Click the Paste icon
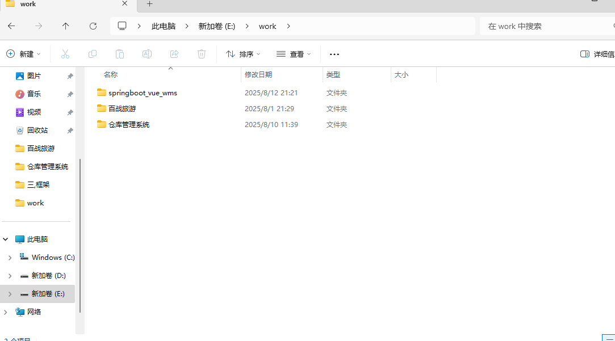Screen dimensions: 615x341 (x=120, y=54)
